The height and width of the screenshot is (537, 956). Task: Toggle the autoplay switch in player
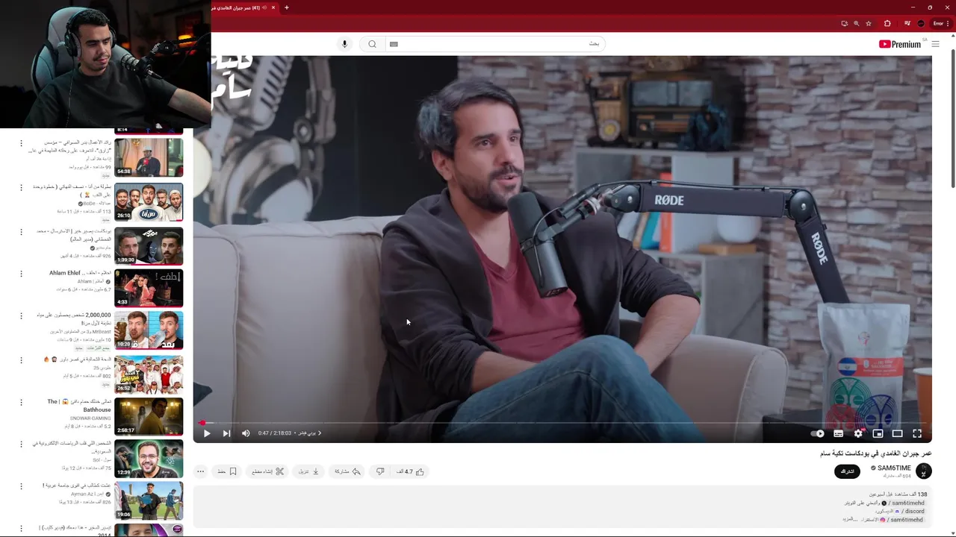pyautogui.click(x=818, y=433)
